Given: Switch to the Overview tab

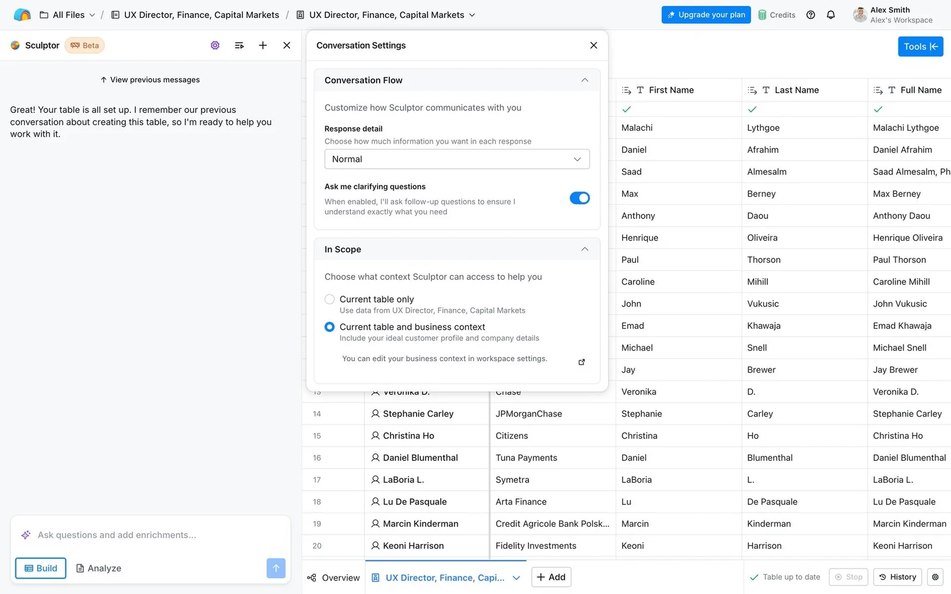Looking at the screenshot, I should pyautogui.click(x=333, y=577).
